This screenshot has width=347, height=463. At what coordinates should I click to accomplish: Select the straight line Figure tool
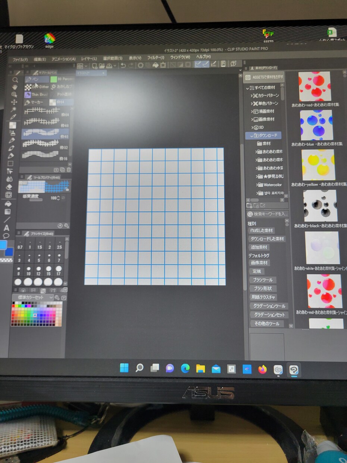7,220
